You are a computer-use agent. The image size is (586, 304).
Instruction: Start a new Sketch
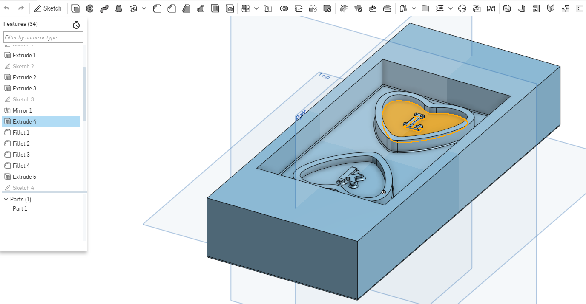click(x=48, y=8)
